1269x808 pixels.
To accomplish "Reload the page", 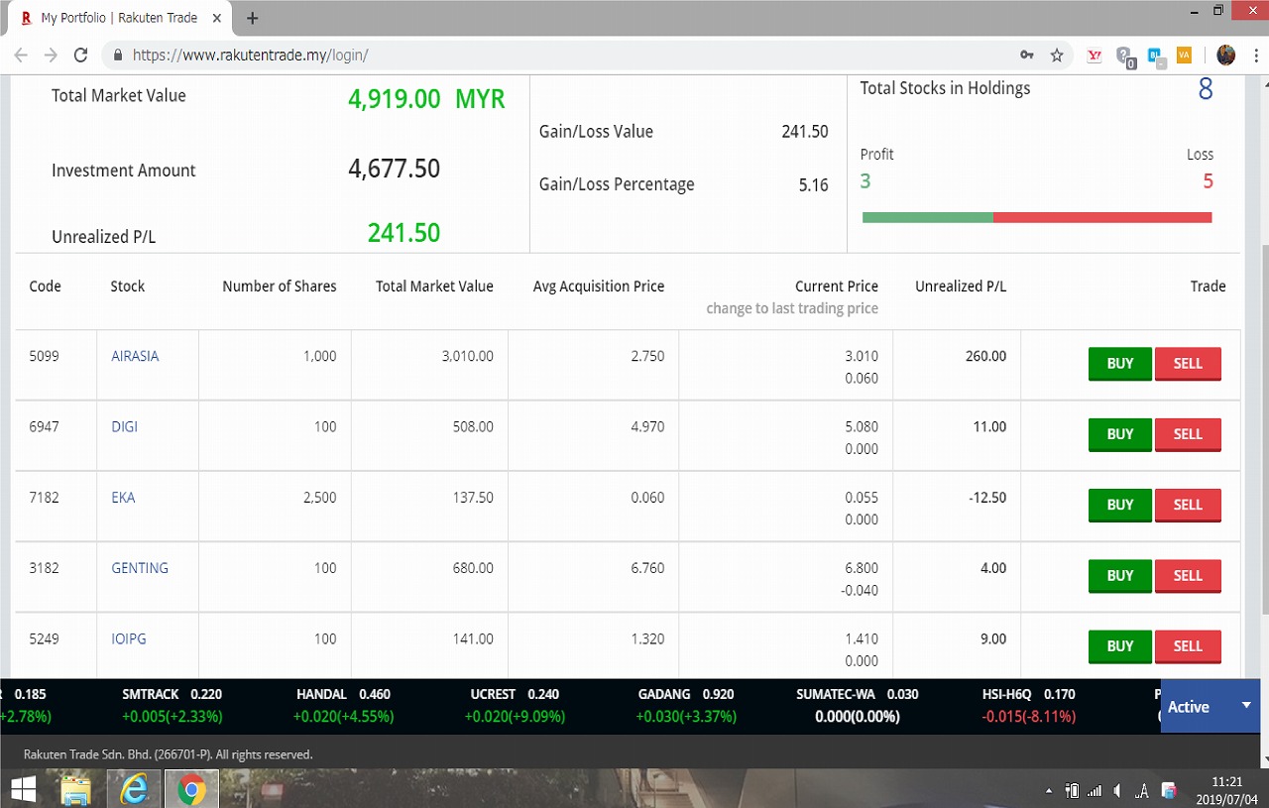I will [81, 56].
